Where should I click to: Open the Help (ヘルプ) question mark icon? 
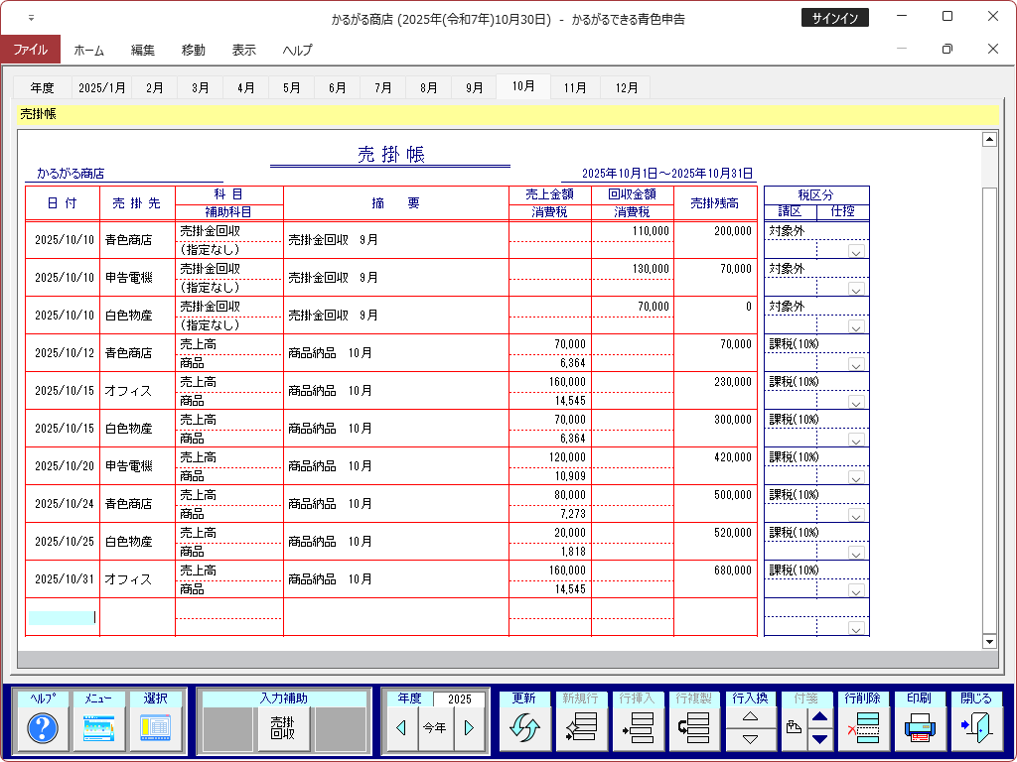click(43, 729)
